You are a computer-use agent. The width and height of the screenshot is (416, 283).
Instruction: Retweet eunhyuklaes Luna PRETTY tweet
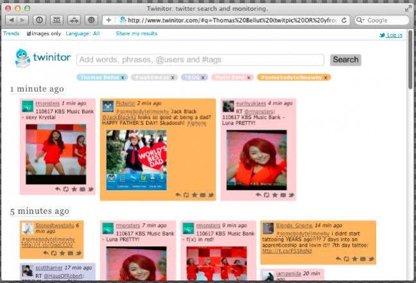[266, 195]
